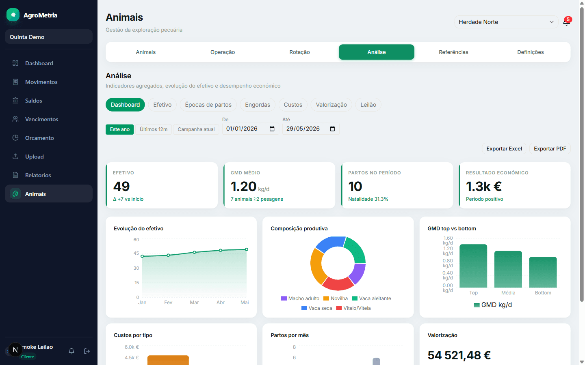Select the Últimos 12m period toggle
Image resolution: width=585 pixels, height=365 pixels.
(x=154, y=129)
